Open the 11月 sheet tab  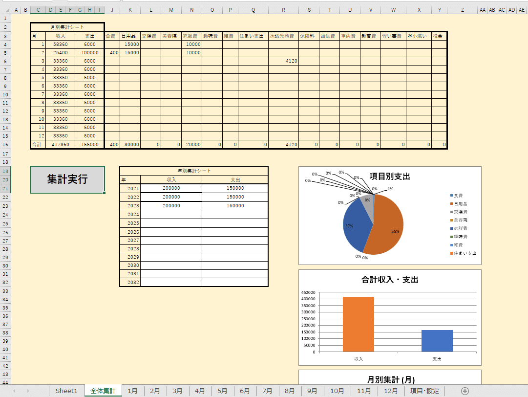(364, 391)
